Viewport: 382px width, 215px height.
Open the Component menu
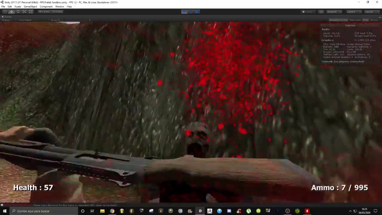point(46,7)
